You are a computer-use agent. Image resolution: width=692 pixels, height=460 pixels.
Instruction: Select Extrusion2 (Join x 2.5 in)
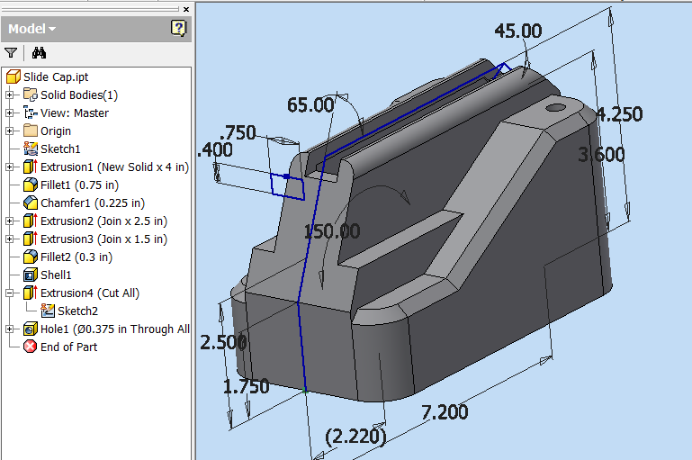(103, 221)
